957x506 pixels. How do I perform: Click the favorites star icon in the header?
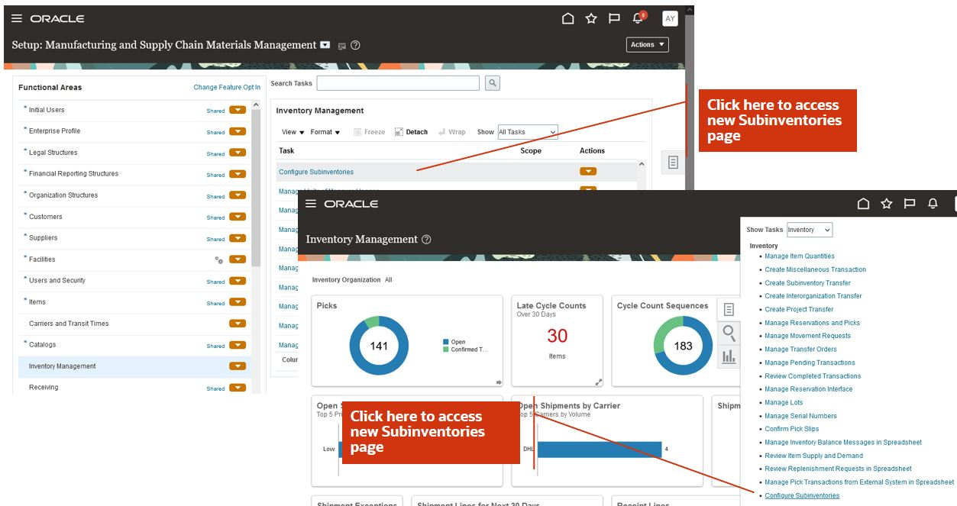[x=590, y=18]
